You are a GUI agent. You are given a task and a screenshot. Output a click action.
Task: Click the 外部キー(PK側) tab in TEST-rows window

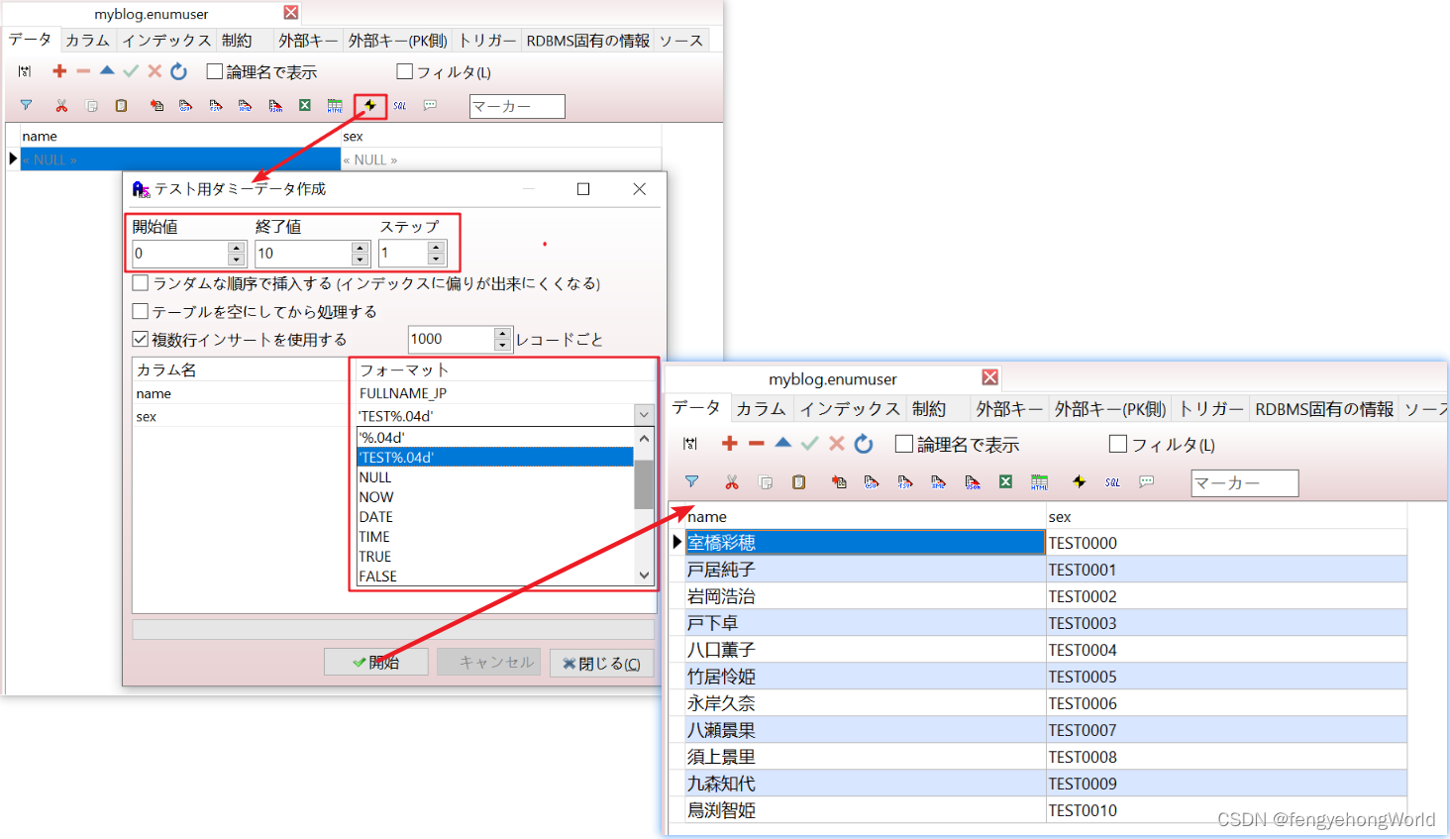coord(1110,409)
